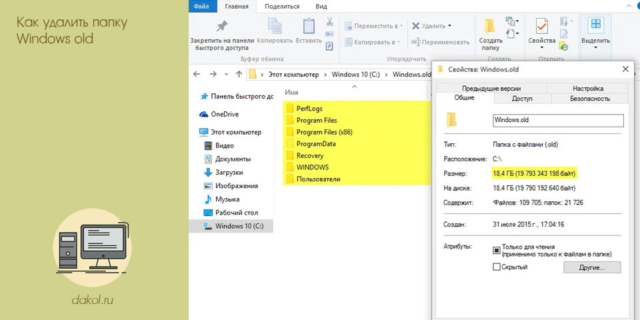This screenshot has height=320, width=640.
Task: Open the PerfLogs folder
Action: (x=309, y=109)
